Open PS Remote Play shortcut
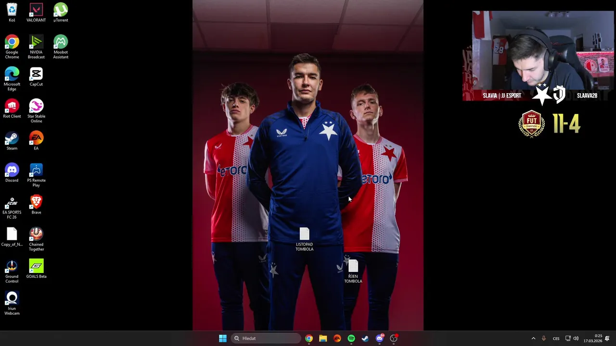616x346 pixels. [x=36, y=175]
